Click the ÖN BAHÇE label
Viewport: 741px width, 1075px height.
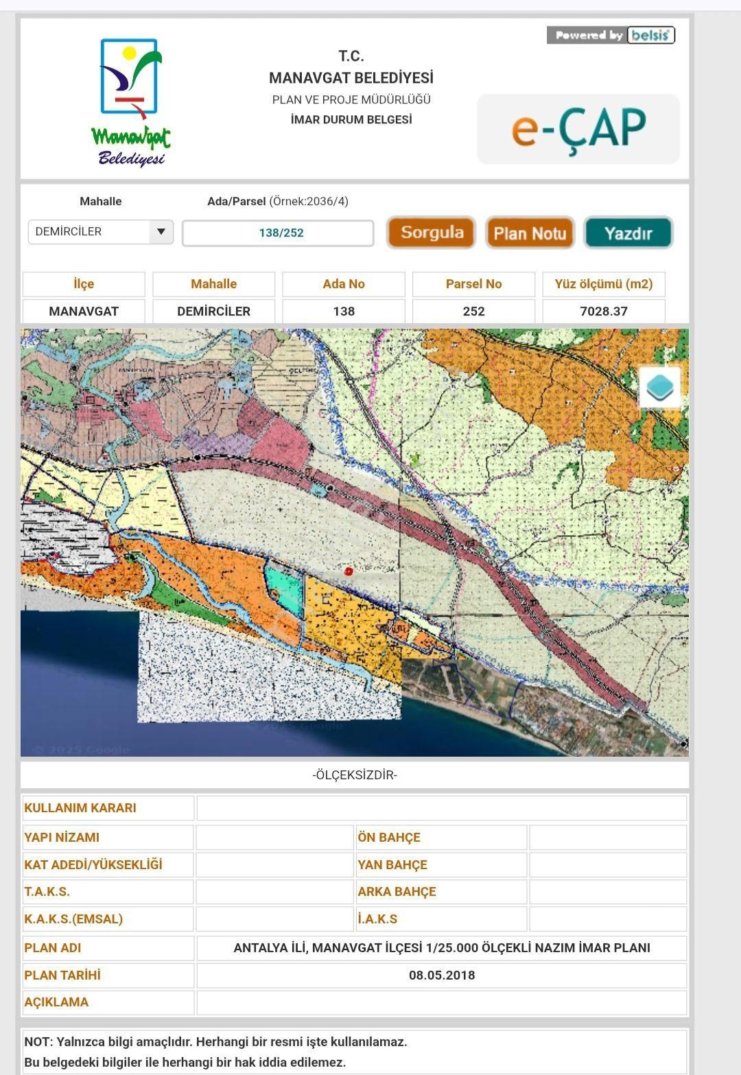pos(389,838)
